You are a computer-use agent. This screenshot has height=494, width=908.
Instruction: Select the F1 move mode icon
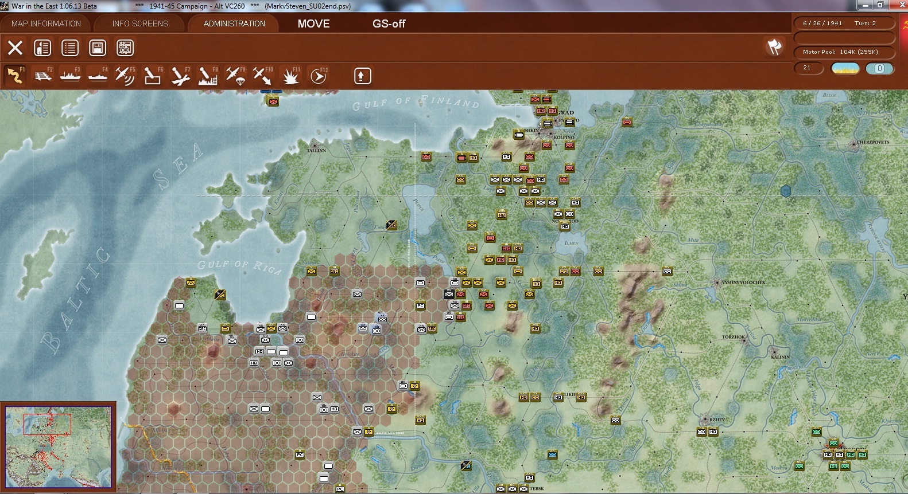(15, 76)
